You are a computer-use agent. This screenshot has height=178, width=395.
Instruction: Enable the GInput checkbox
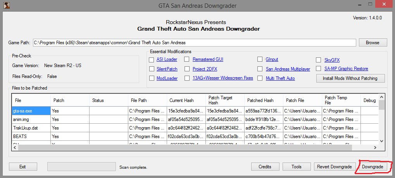[260, 59]
